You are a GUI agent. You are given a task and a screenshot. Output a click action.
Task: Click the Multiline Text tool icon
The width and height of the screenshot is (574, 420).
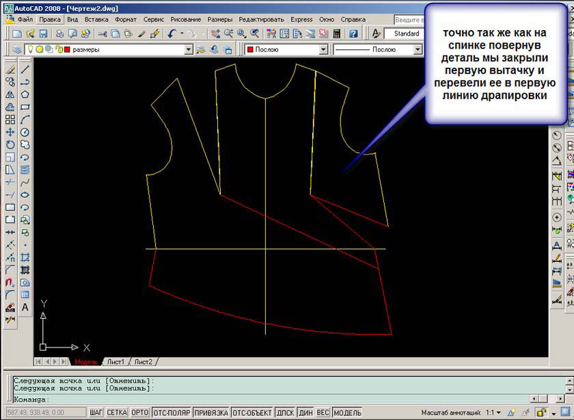coord(25,307)
